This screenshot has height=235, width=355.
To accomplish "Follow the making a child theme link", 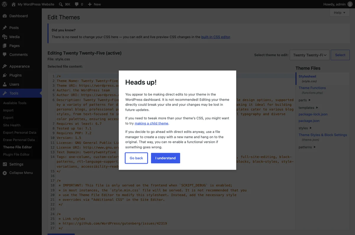I will click(151, 123).
